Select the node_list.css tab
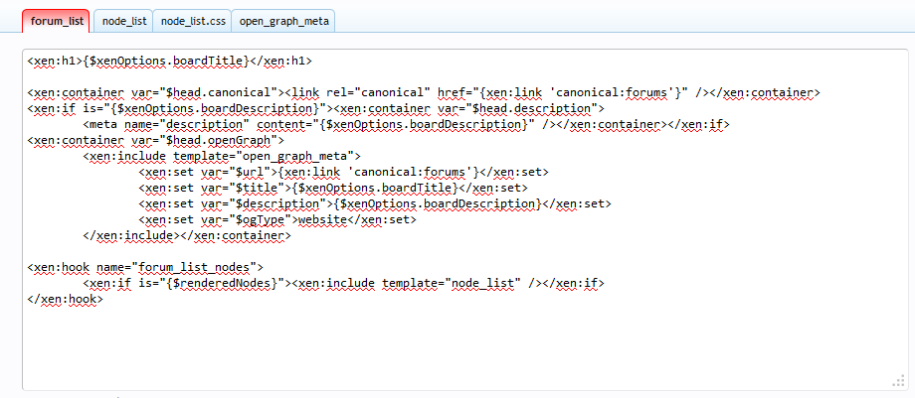Screen dimensions: 915x398 pyautogui.click(x=192, y=21)
